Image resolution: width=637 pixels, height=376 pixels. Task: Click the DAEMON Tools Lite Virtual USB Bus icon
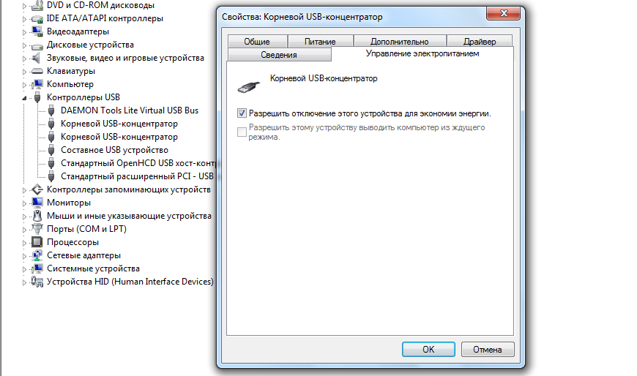[51, 110]
